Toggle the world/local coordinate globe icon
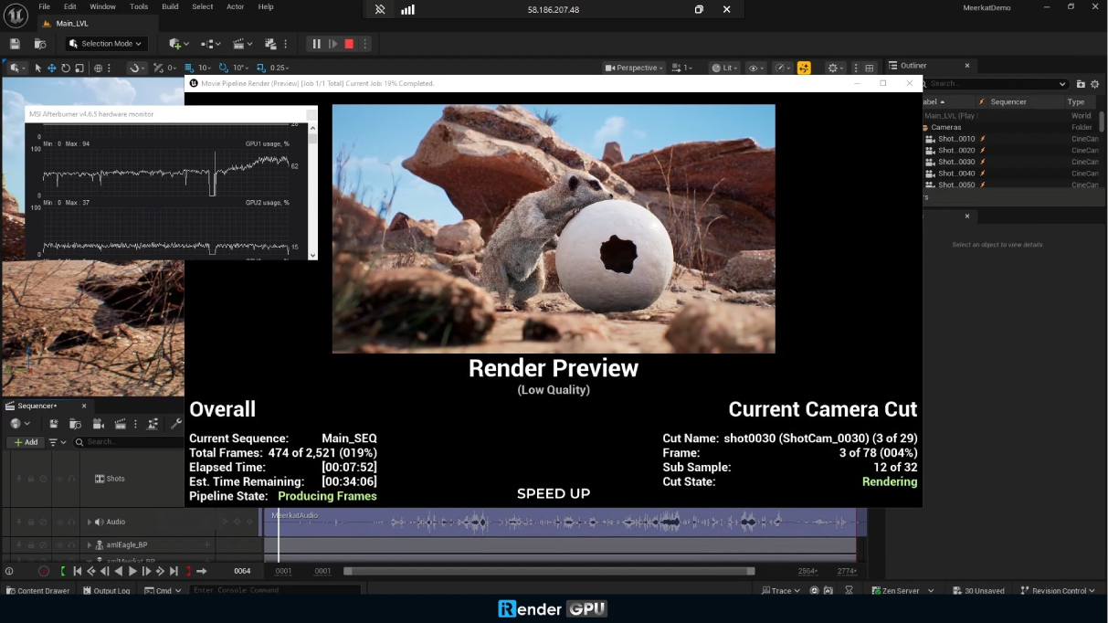 click(x=98, y=68)
